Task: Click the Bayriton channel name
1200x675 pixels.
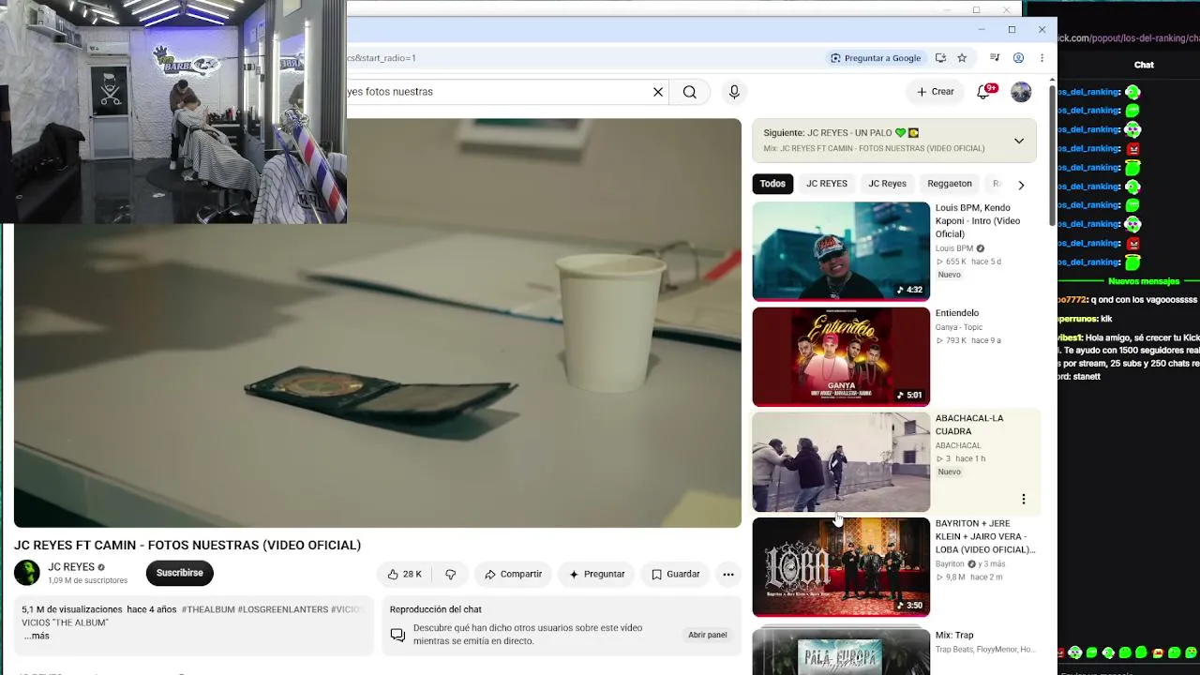Action: tap(950, 564)
